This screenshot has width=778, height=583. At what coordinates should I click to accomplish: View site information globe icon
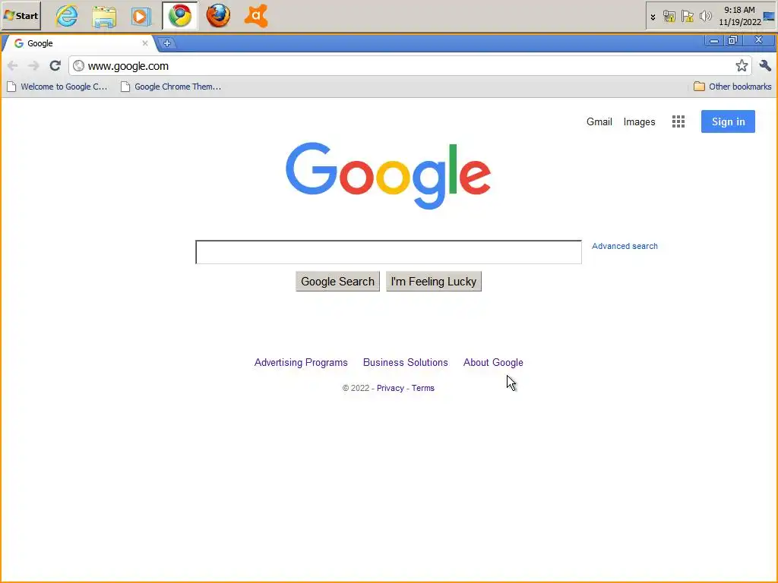point(78,66)
